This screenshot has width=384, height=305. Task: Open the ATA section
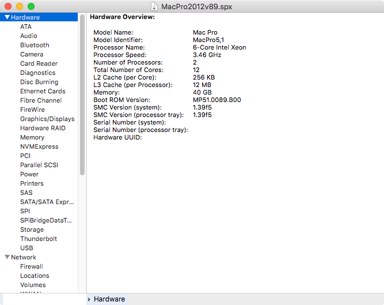[x=26, y=27]
